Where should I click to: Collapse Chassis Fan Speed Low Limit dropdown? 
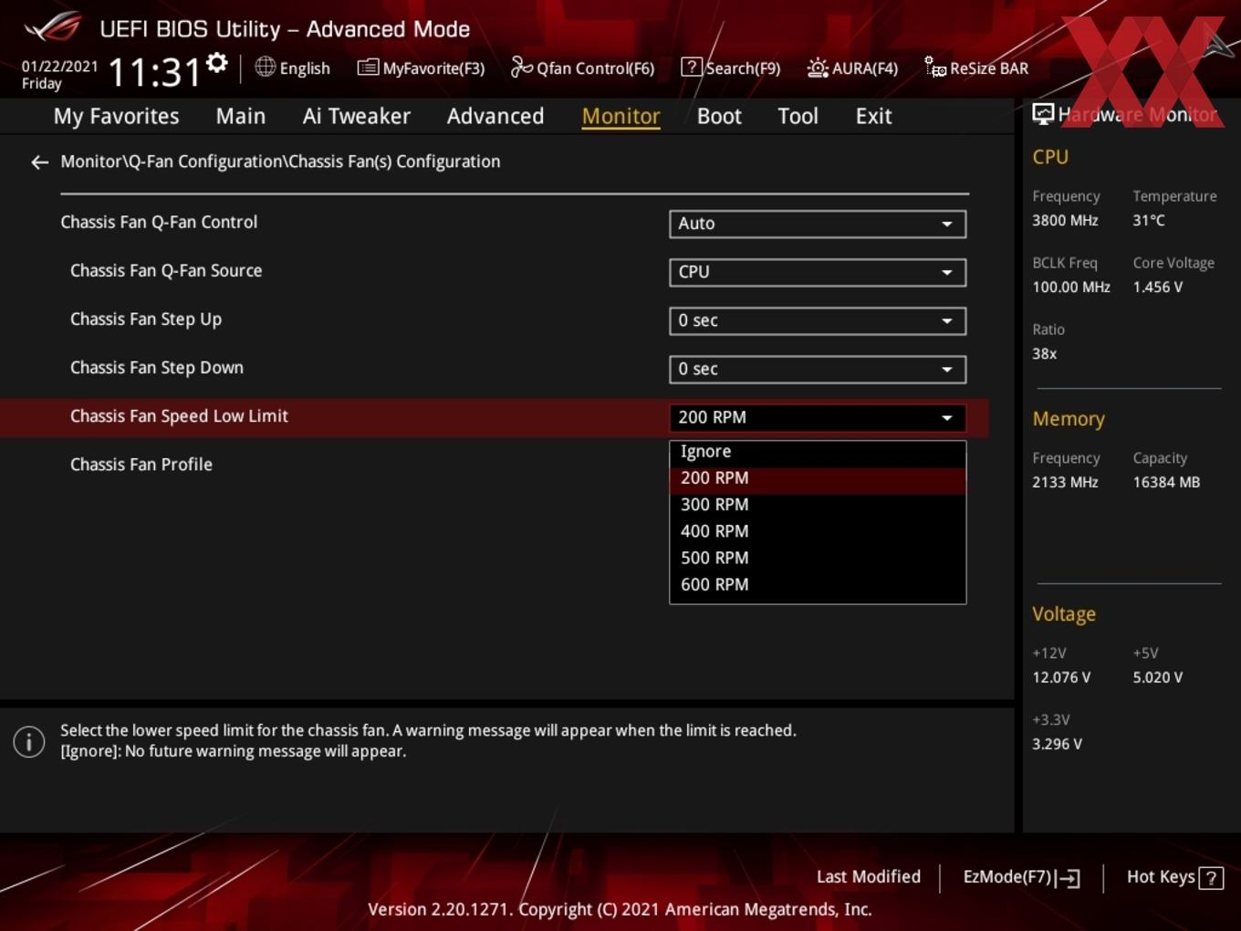point(818,417)
